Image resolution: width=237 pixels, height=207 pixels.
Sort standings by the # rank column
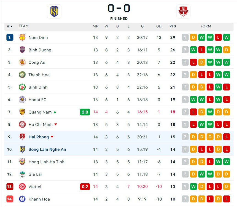tap(10, 26)
